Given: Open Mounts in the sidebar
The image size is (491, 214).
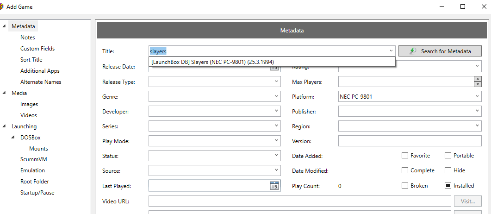Looking at the screenshot, I should click(x=38, y=149).
